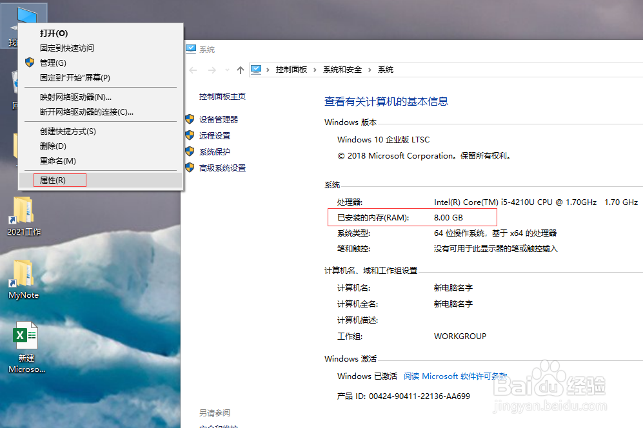
Task: Choose 创建快捷方式(S) in context menu
Action: pos(101,131)
